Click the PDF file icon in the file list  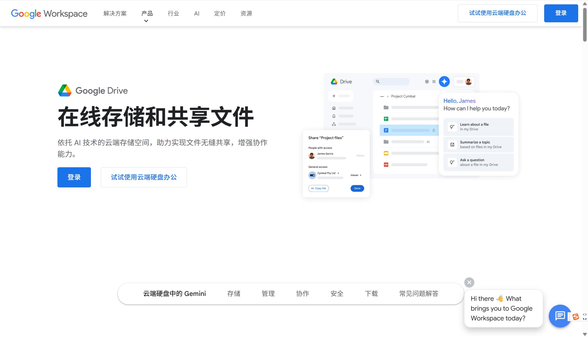point(386,164)
